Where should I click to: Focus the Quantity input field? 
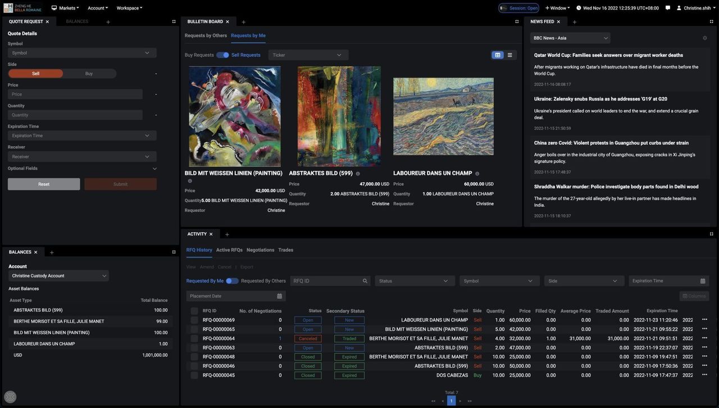click(x=75, y=115)
